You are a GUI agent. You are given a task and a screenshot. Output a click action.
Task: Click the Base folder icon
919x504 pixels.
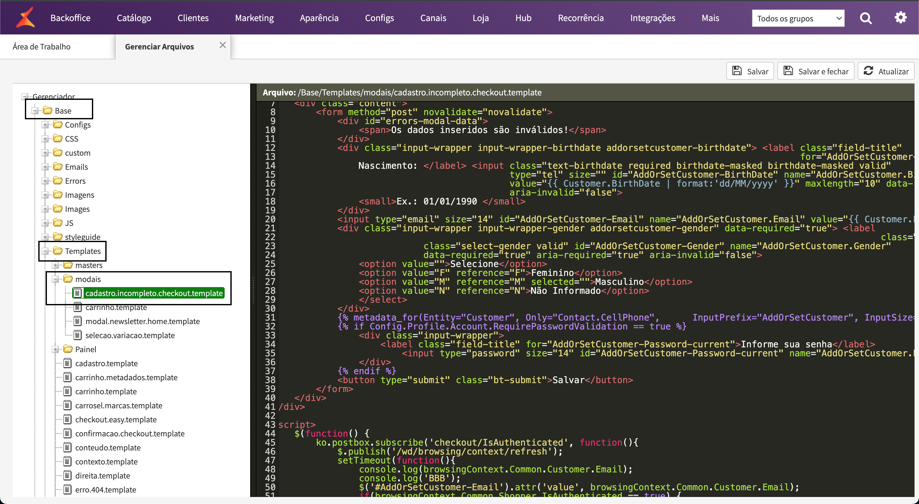[48, 111]
